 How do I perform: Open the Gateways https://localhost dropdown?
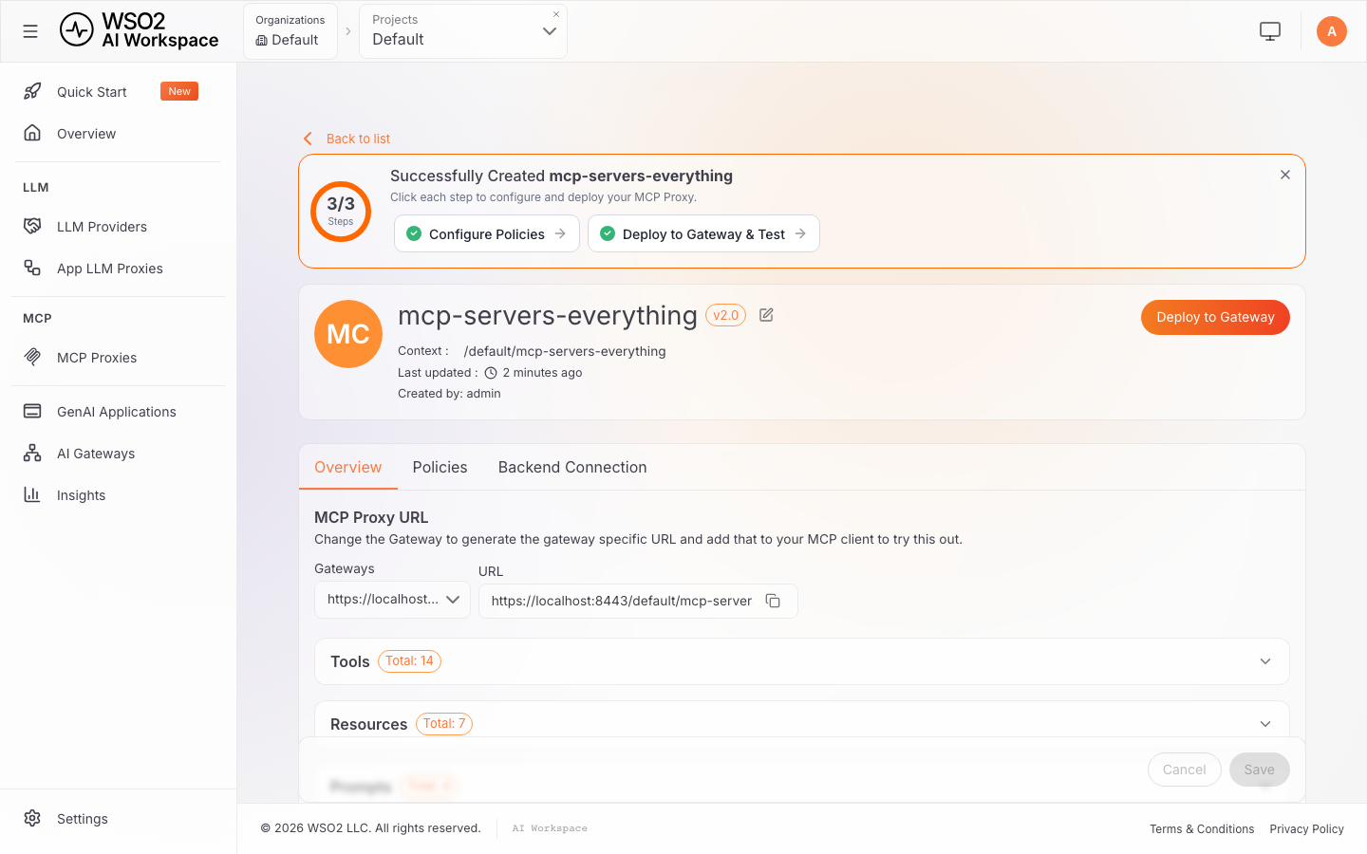coord(392,600)
